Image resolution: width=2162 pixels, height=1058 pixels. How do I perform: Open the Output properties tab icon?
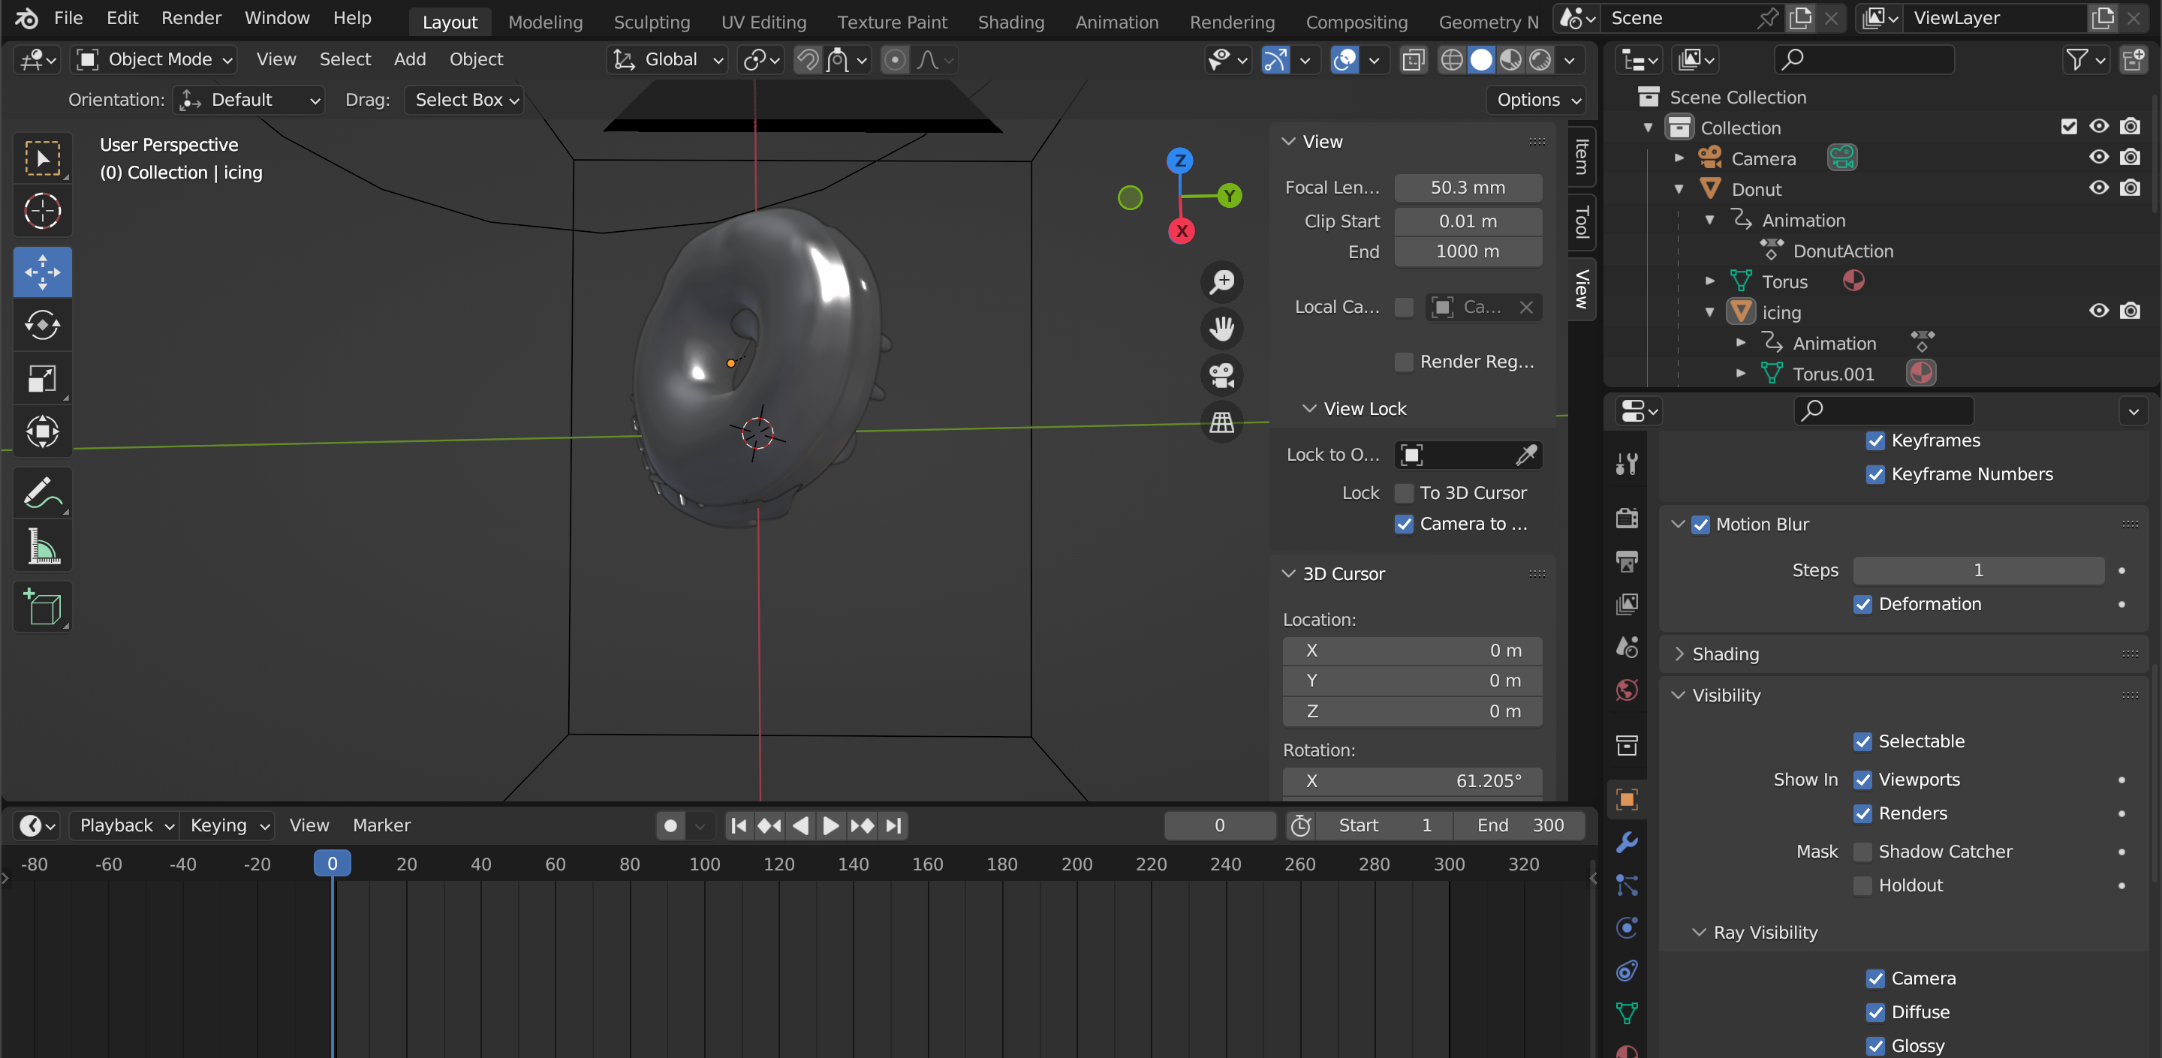[1627, 561]
